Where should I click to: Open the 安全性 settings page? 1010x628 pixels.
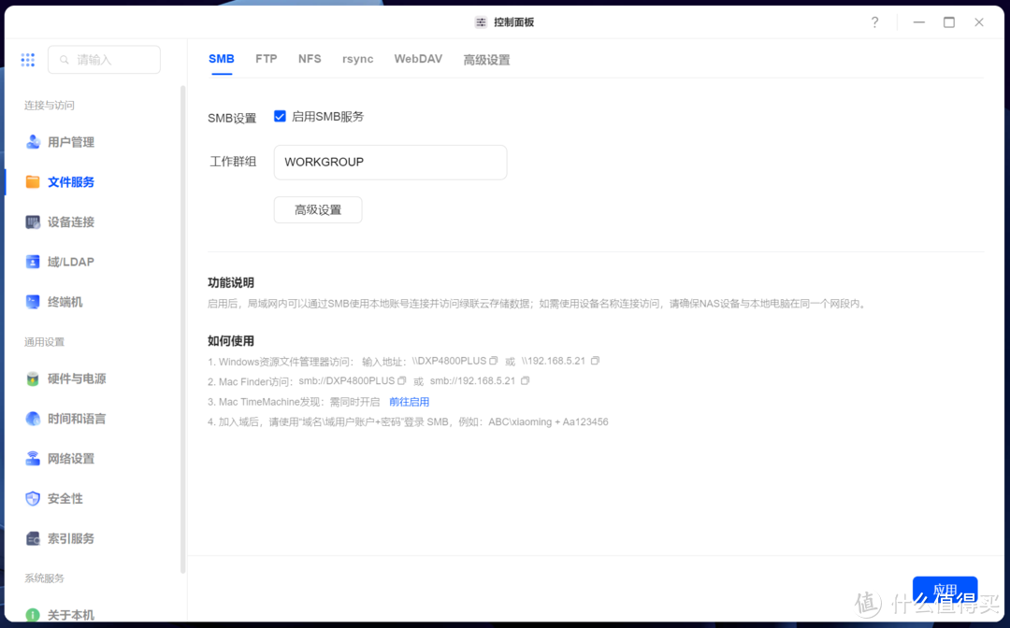(x=66, y=498)
